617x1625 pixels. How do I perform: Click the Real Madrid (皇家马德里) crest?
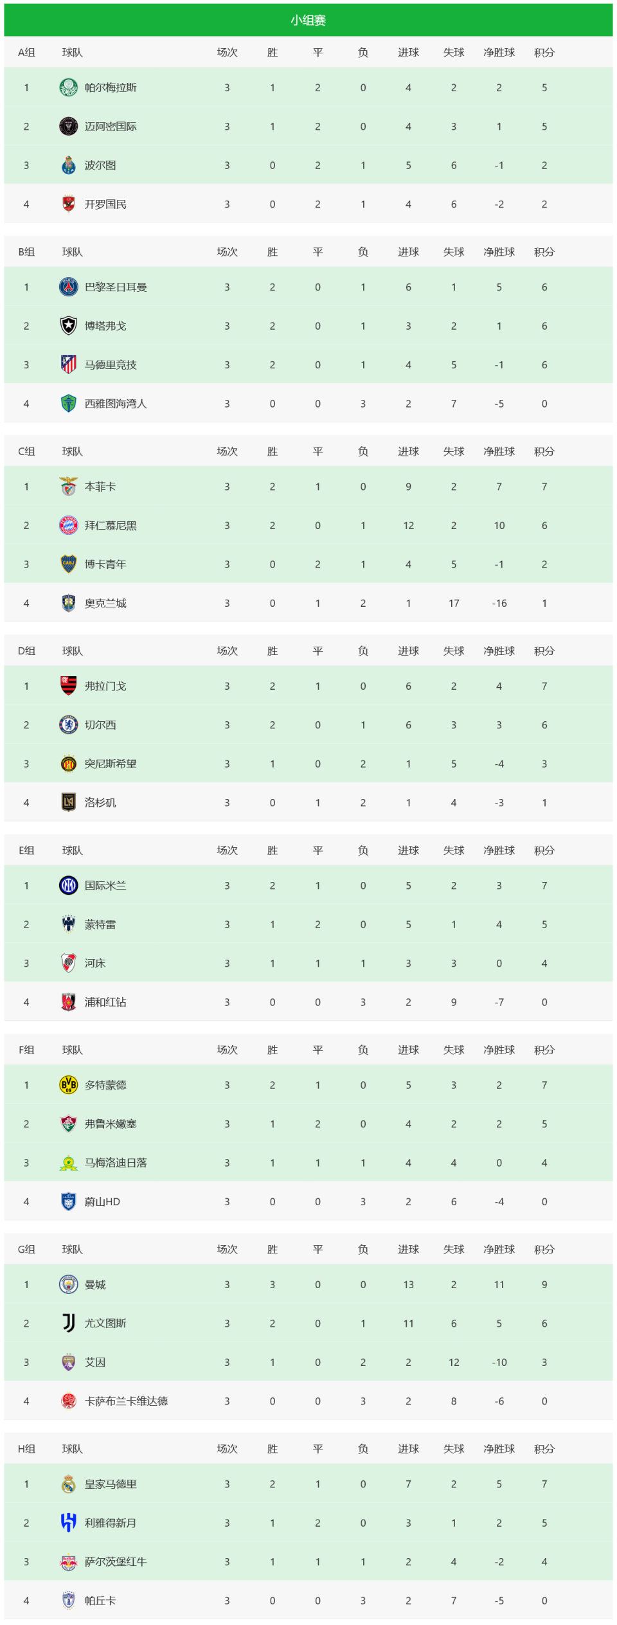[x=69, y=1484]
